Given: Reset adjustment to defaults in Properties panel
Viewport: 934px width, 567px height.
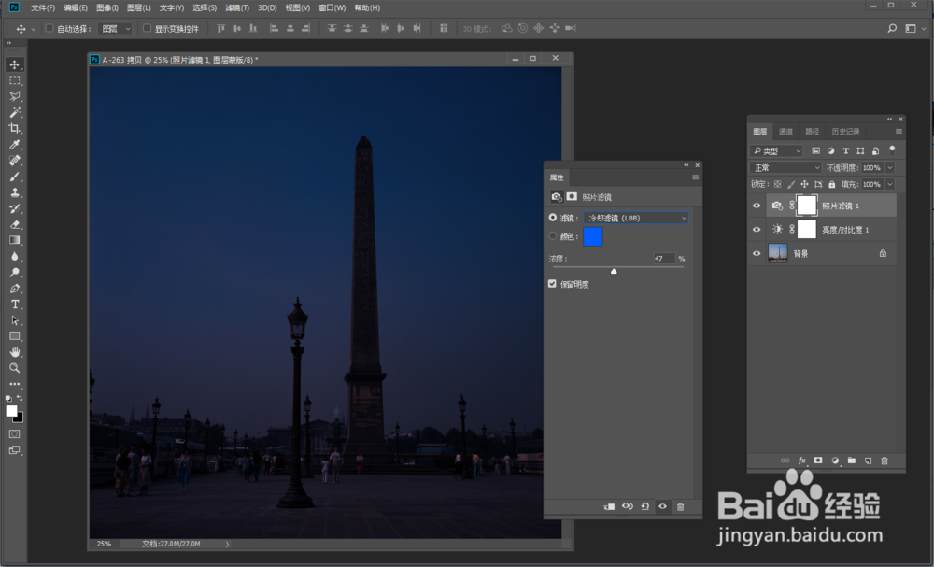Looking at the screenshot, I should 644,506.
